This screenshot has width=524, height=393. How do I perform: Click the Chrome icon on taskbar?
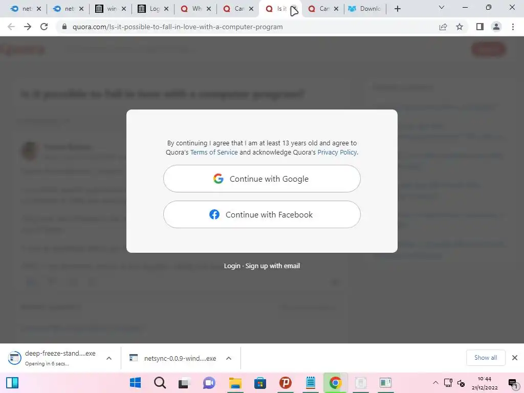pos(335,383)
